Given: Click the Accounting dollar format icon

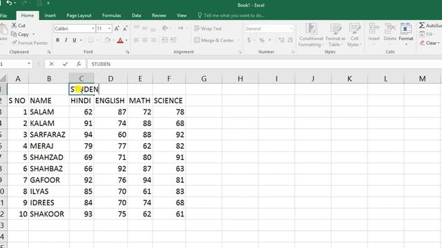Looking at the screenshot, I should tap(249, 40).
